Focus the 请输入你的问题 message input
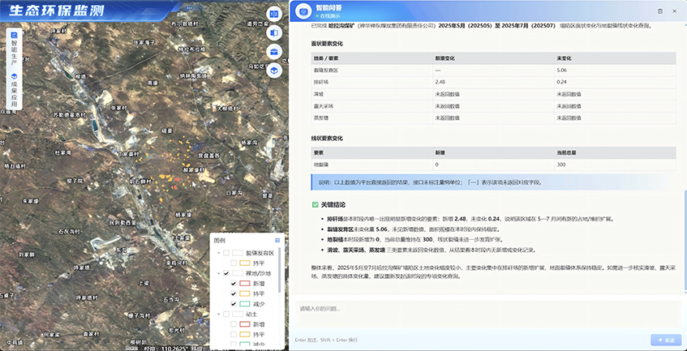 [x=488, y=314]
